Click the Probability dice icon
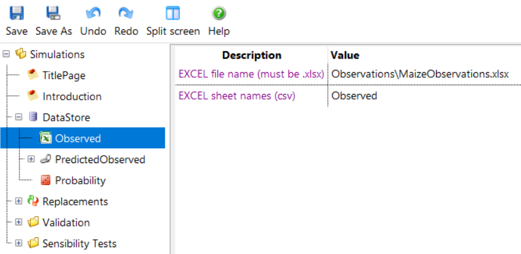The height and width of the screenshot is (254, 521). 46,180
